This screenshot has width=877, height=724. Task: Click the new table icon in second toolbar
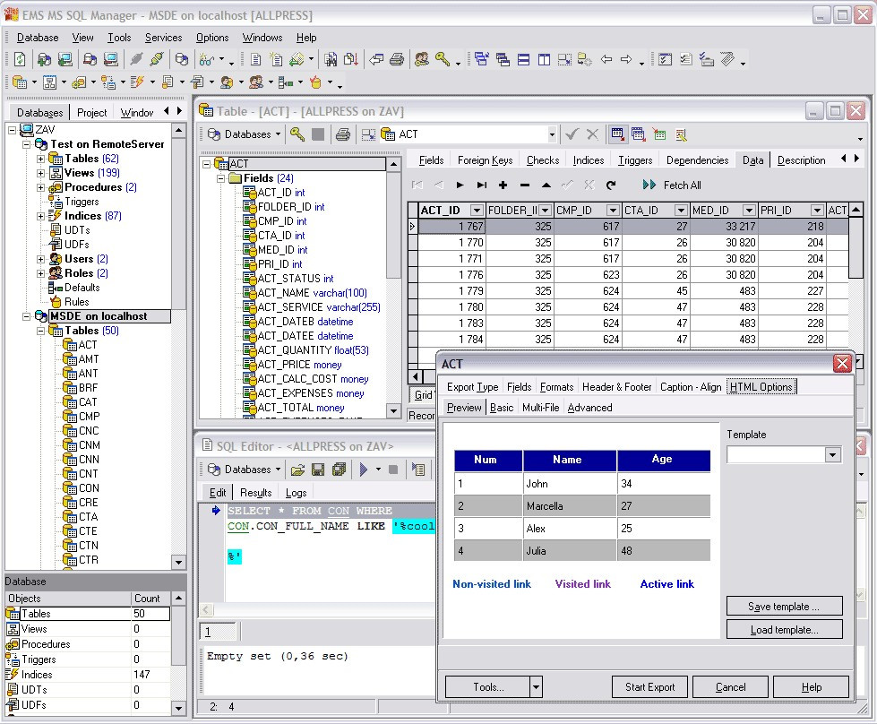point(20,82)
